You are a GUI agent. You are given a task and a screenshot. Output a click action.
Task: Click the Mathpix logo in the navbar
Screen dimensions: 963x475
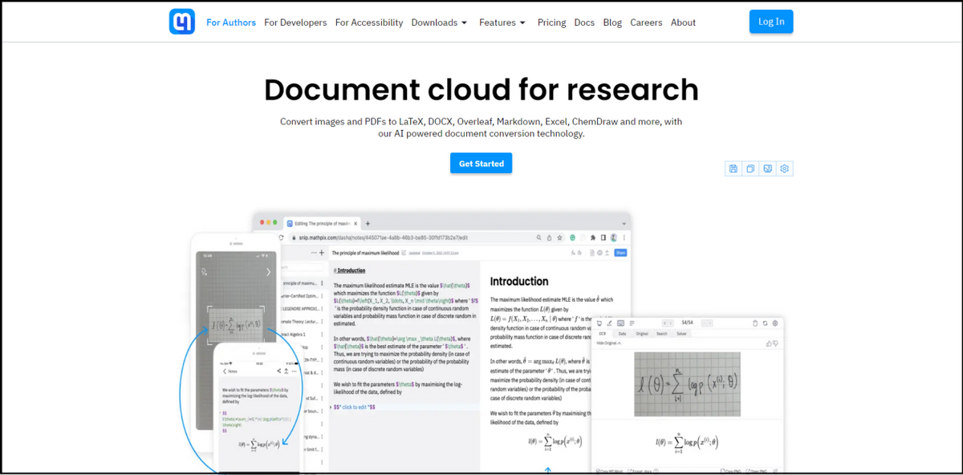(x=182, y=22)
